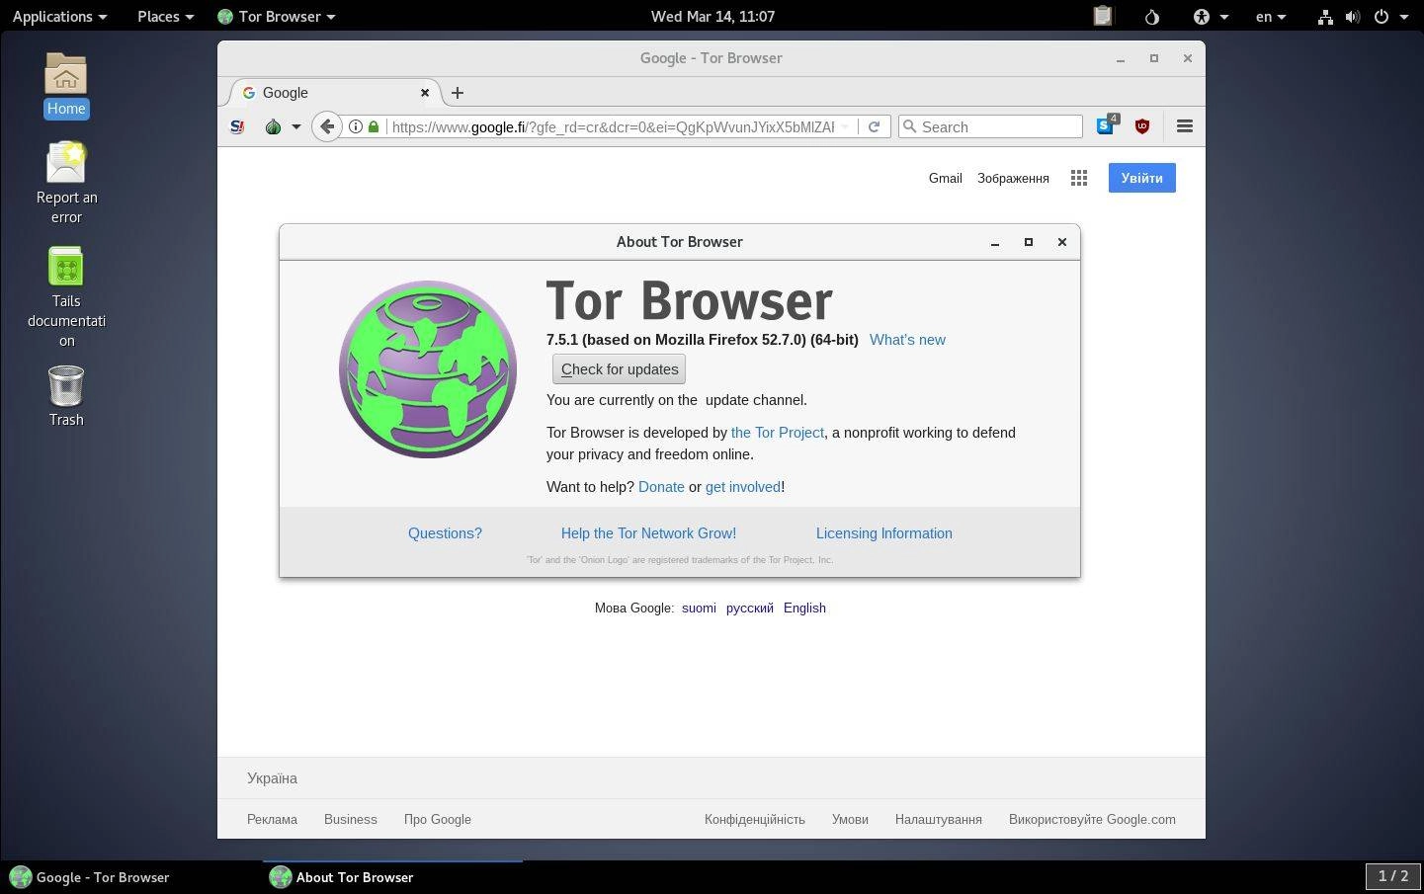Open the What's new link
This screenshot has height=894, width=1424.
coord(907,340)
